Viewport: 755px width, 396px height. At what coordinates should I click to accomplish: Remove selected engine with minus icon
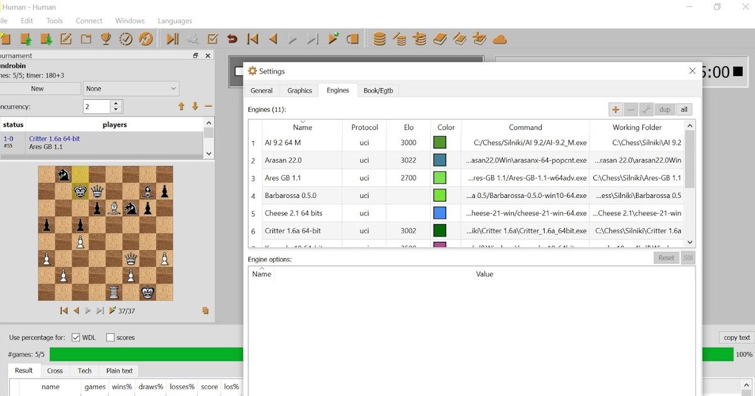630,109
